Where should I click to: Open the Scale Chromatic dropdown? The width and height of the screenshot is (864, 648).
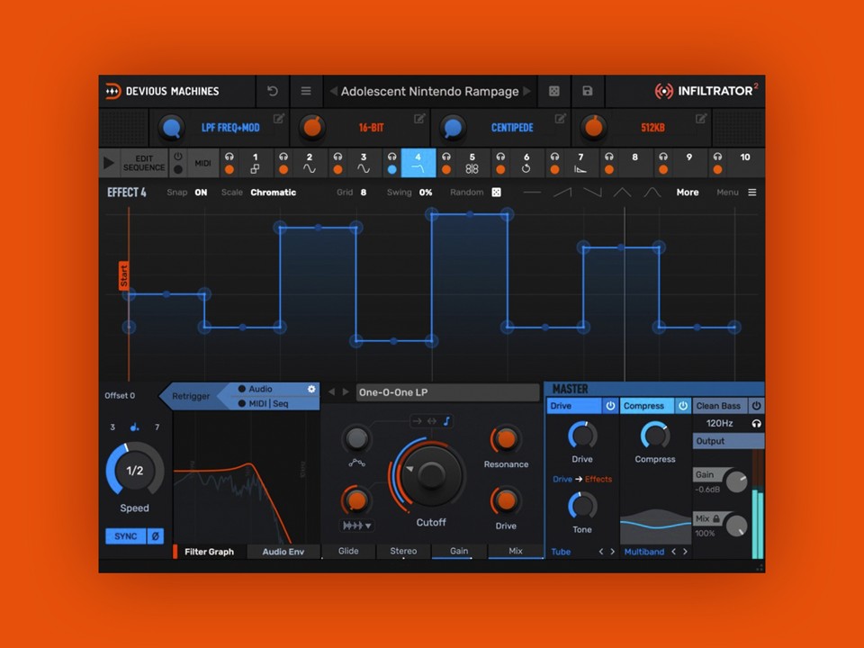274,193
